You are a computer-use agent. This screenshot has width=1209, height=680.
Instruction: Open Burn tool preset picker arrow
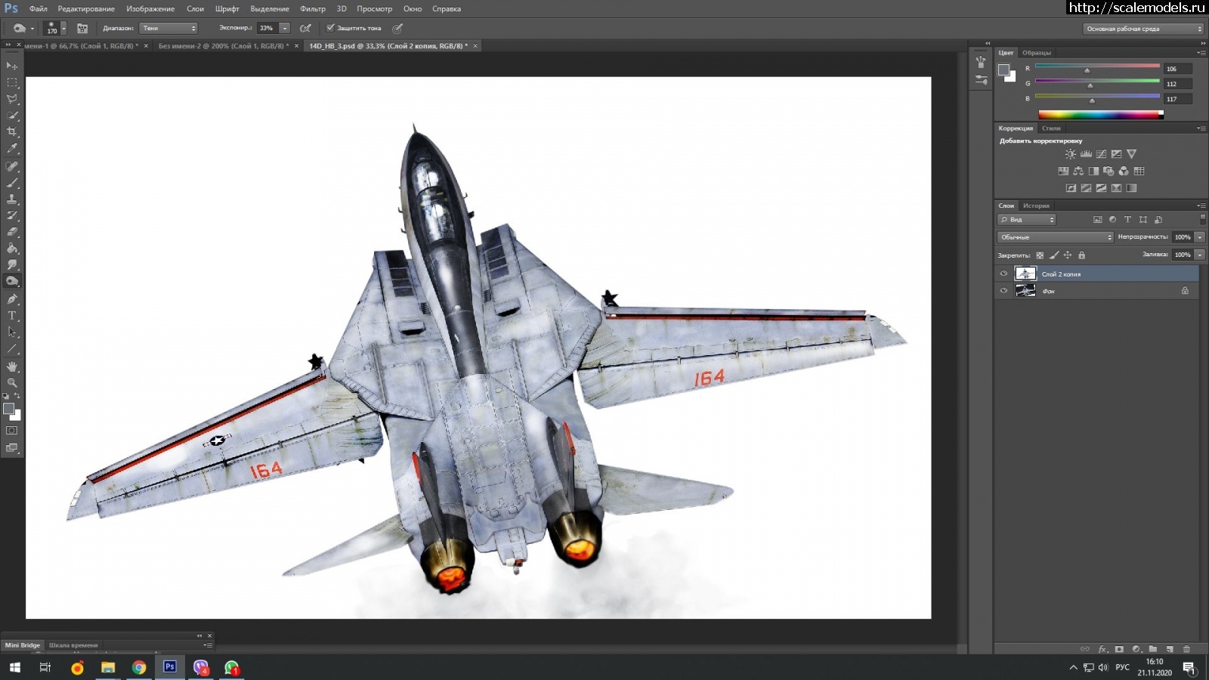click(32, 29)
